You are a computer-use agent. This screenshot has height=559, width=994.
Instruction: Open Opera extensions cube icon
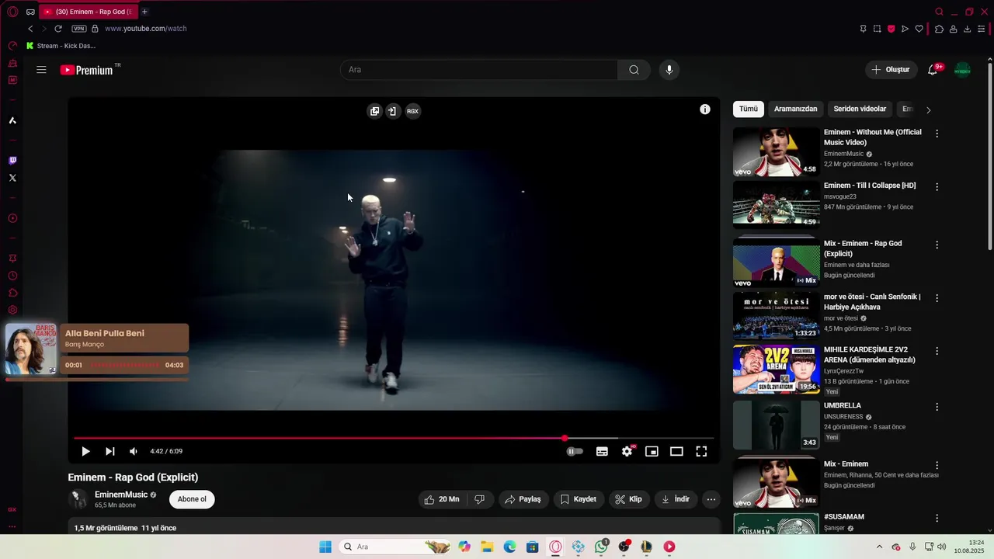tap(939, 29)
